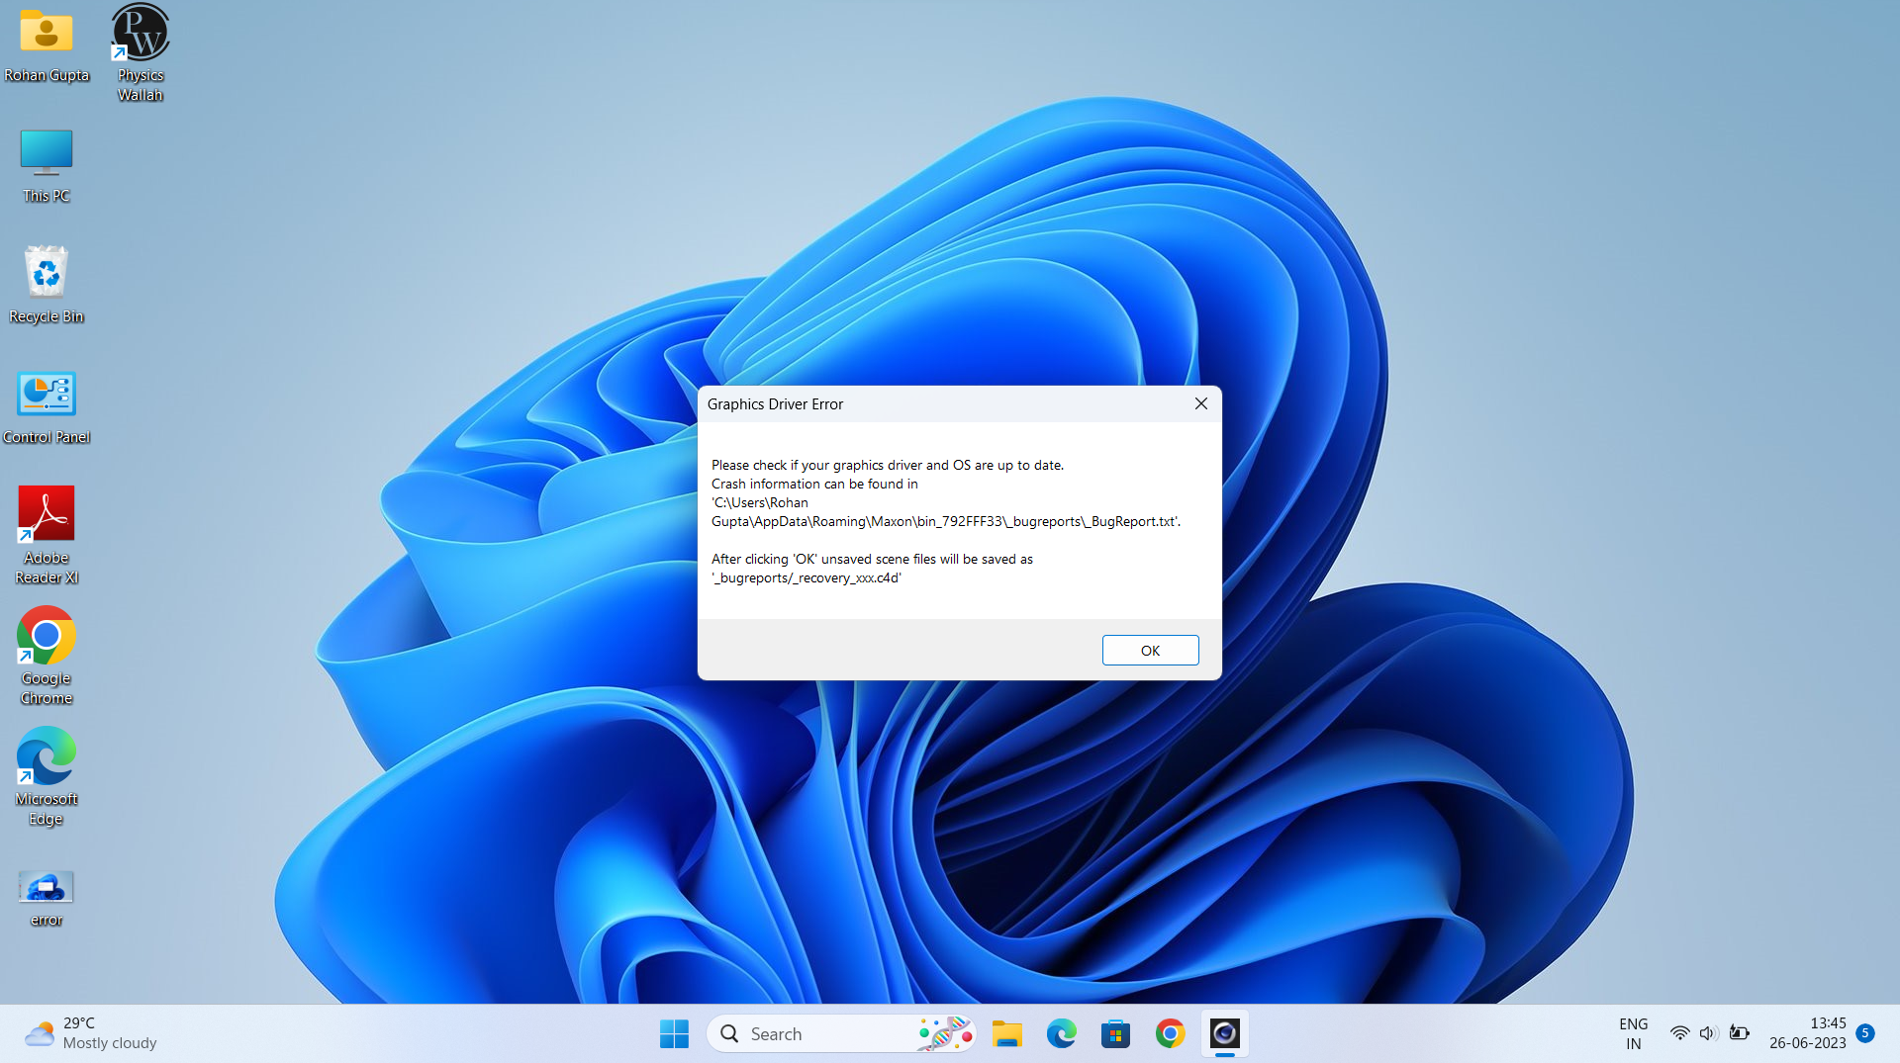The width and height of the screenshot is (1900, 1063).
Task: Open the error file on the desktop
Action: 46,888
